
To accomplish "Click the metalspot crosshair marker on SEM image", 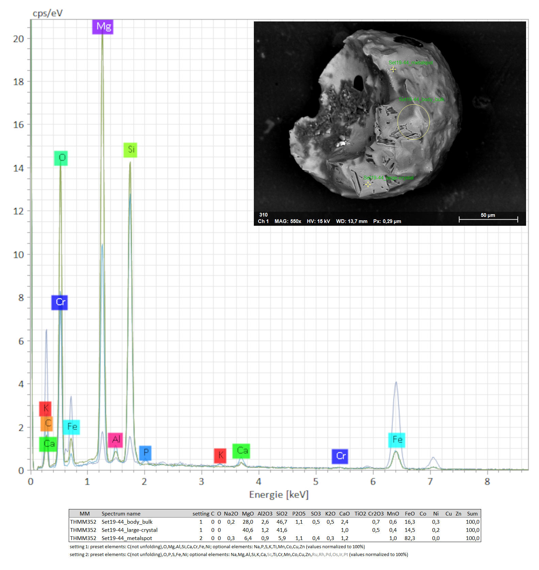I will pos(393,69).
